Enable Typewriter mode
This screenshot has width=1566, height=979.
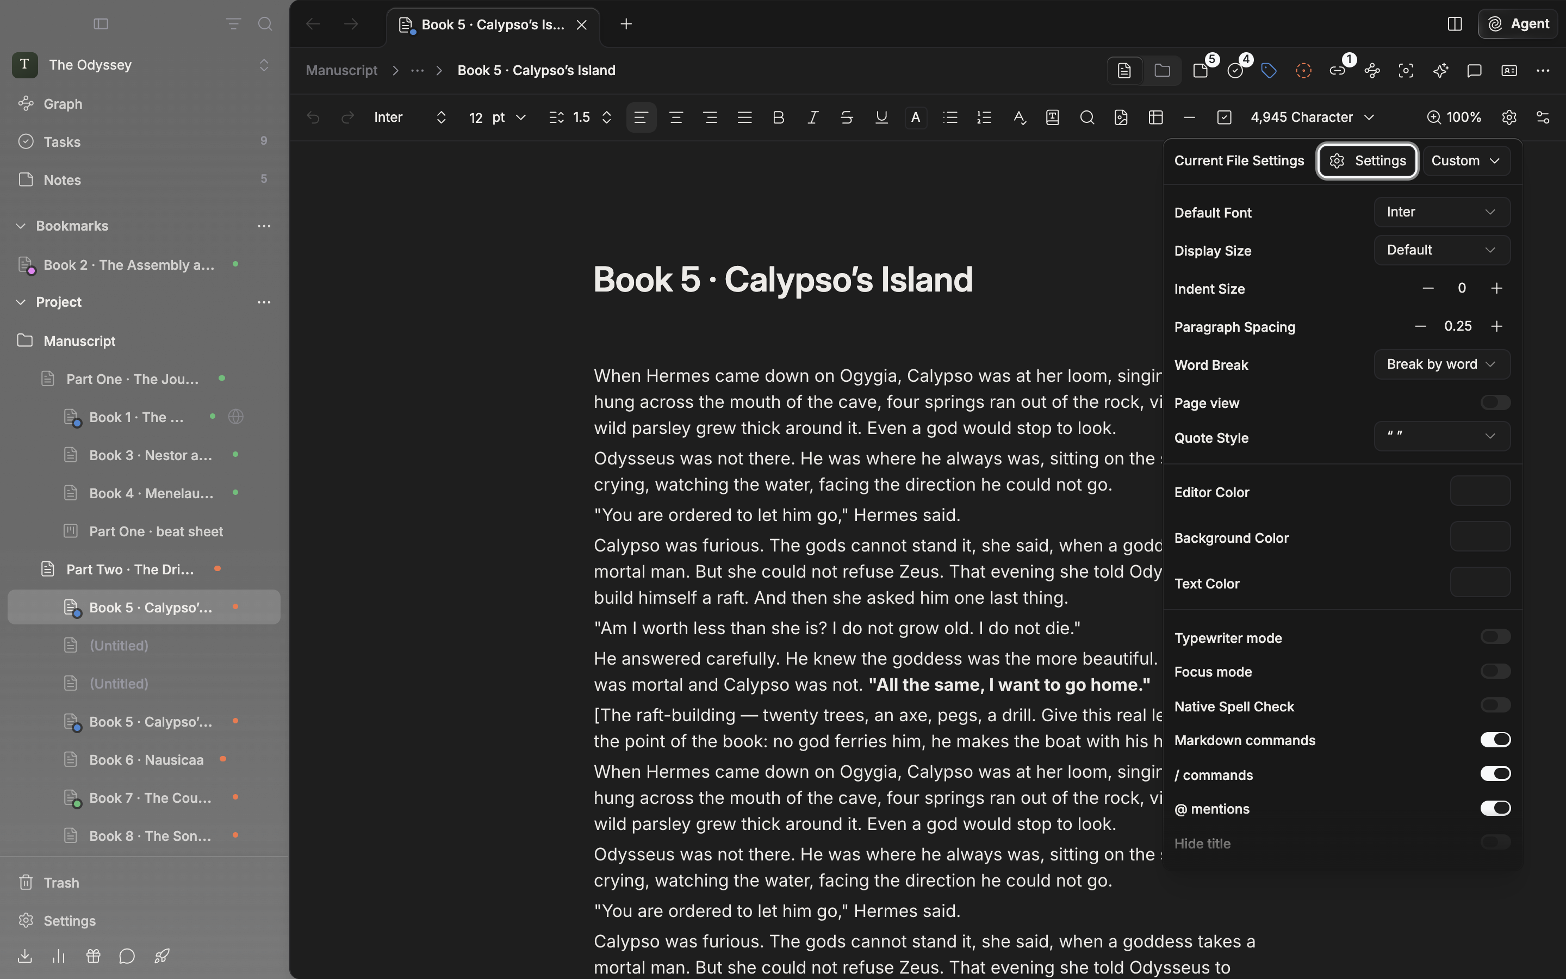click(x=1495, y=637)
